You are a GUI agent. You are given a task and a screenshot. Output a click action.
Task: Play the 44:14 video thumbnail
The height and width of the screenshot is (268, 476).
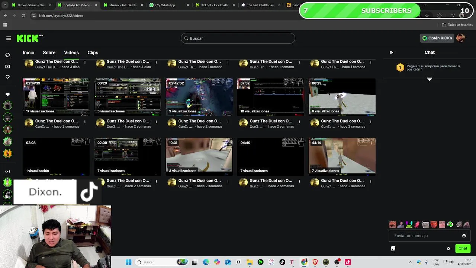(x=342, y=156)
